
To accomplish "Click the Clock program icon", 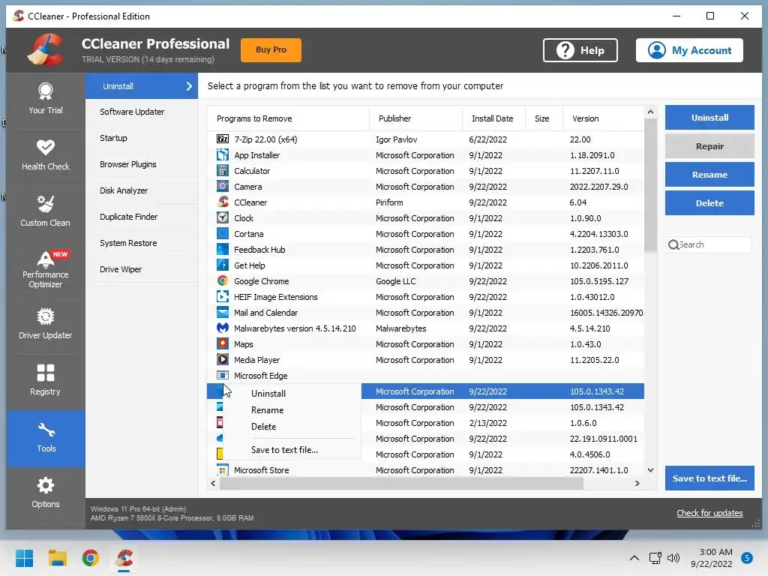I will point(222,217).
